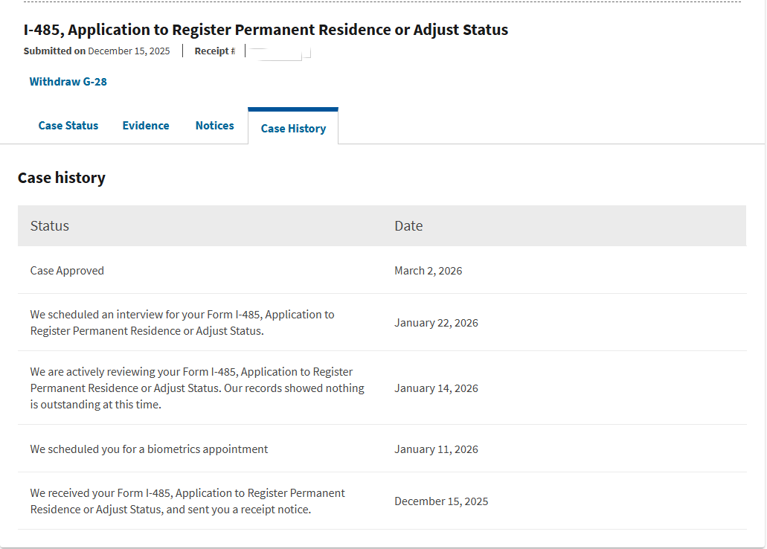The height and width of the screenshot is (549, 767).
Task: Click the Case history section heading
Action: (x=62, y=178)
